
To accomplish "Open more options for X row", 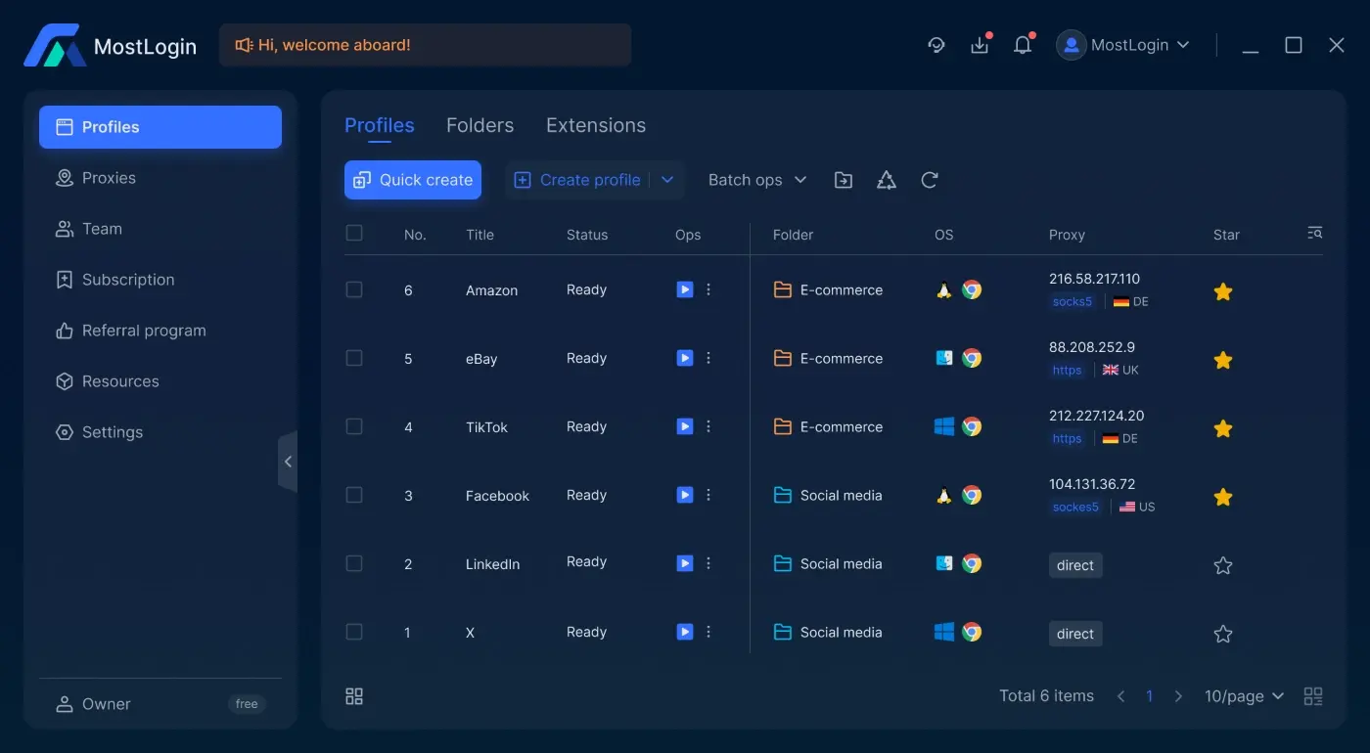I will [708, 632].
